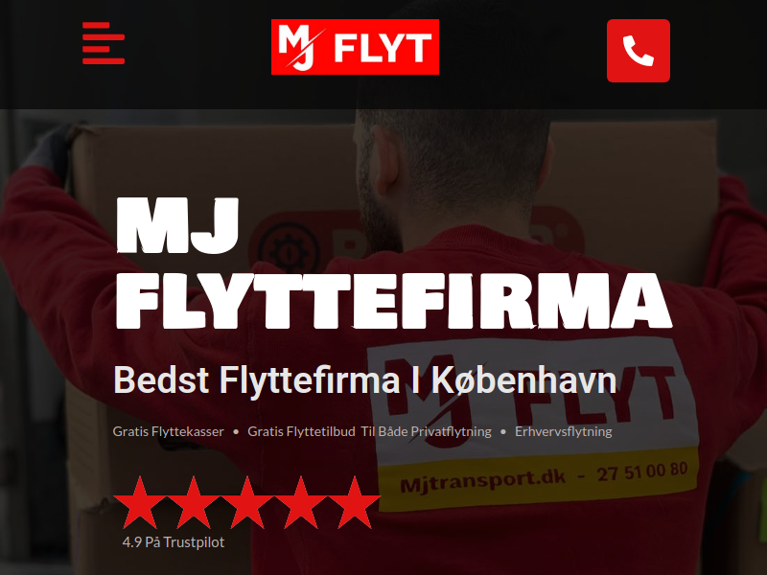Click phone number 27 51 00 80
The height and width of the screenshot is (575, 767).
pos(642,472)
